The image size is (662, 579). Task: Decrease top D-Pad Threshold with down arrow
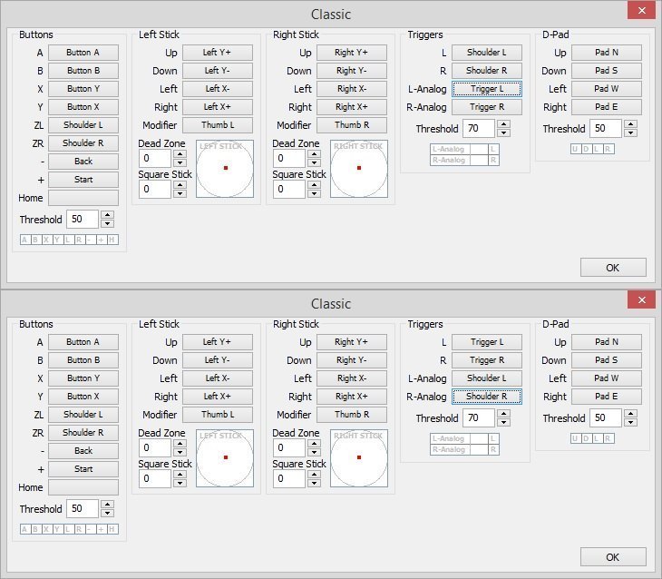point(631,132)
